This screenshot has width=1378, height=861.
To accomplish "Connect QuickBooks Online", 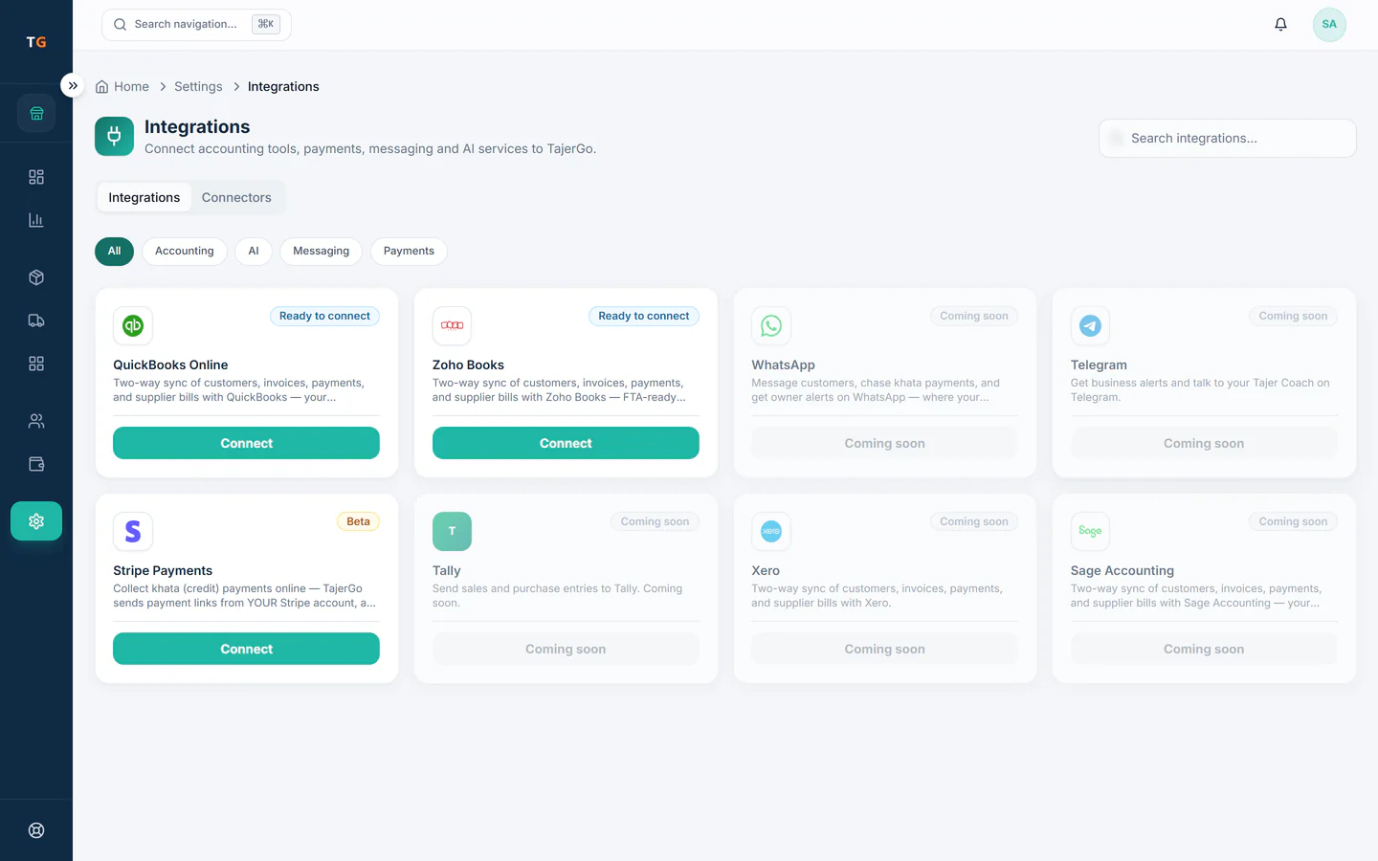I will click(x=246, y=443).
